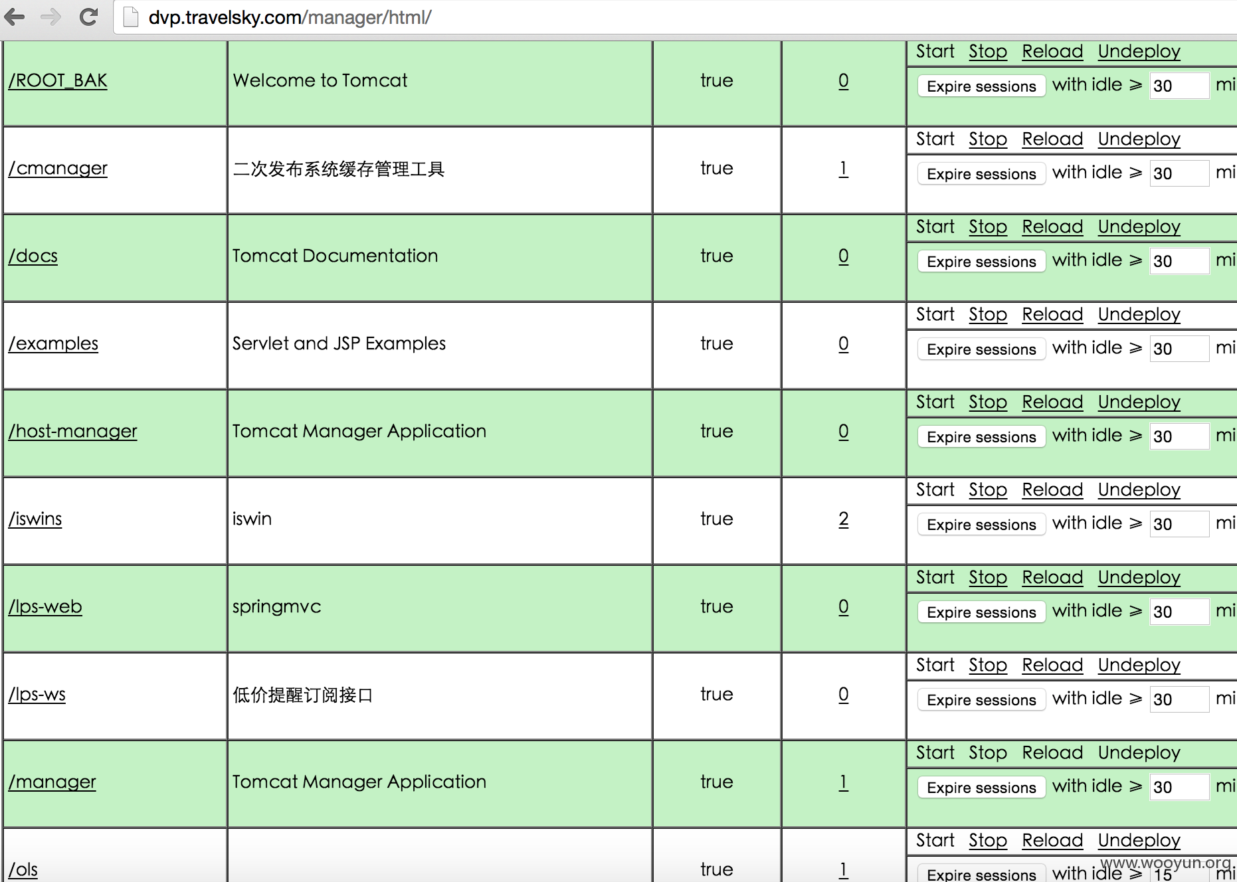Expire sessions for /cmanager

click(x=981, y=173)
